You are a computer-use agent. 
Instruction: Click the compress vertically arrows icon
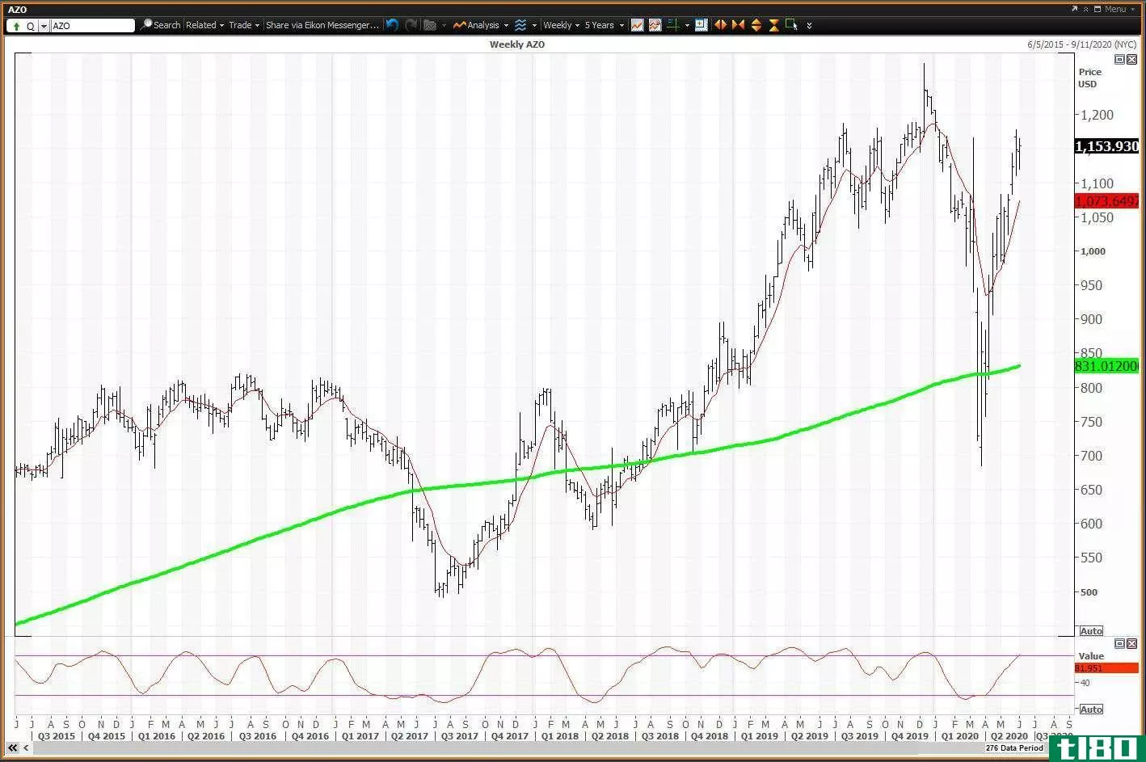point(773,25)
